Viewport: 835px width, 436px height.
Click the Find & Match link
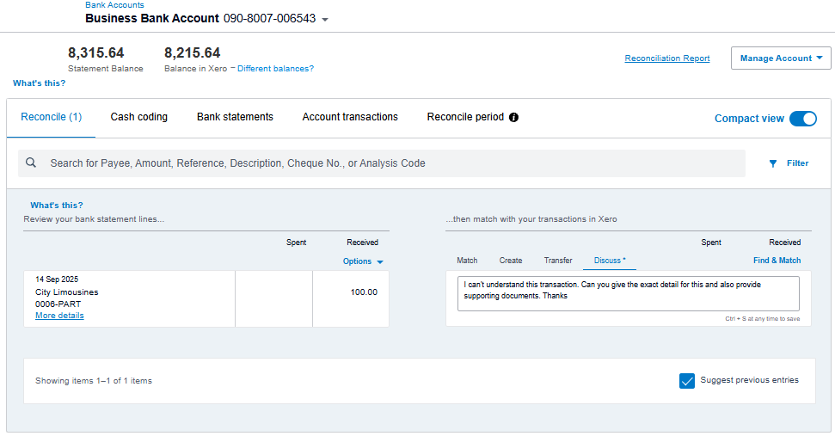tap(777, 261)
